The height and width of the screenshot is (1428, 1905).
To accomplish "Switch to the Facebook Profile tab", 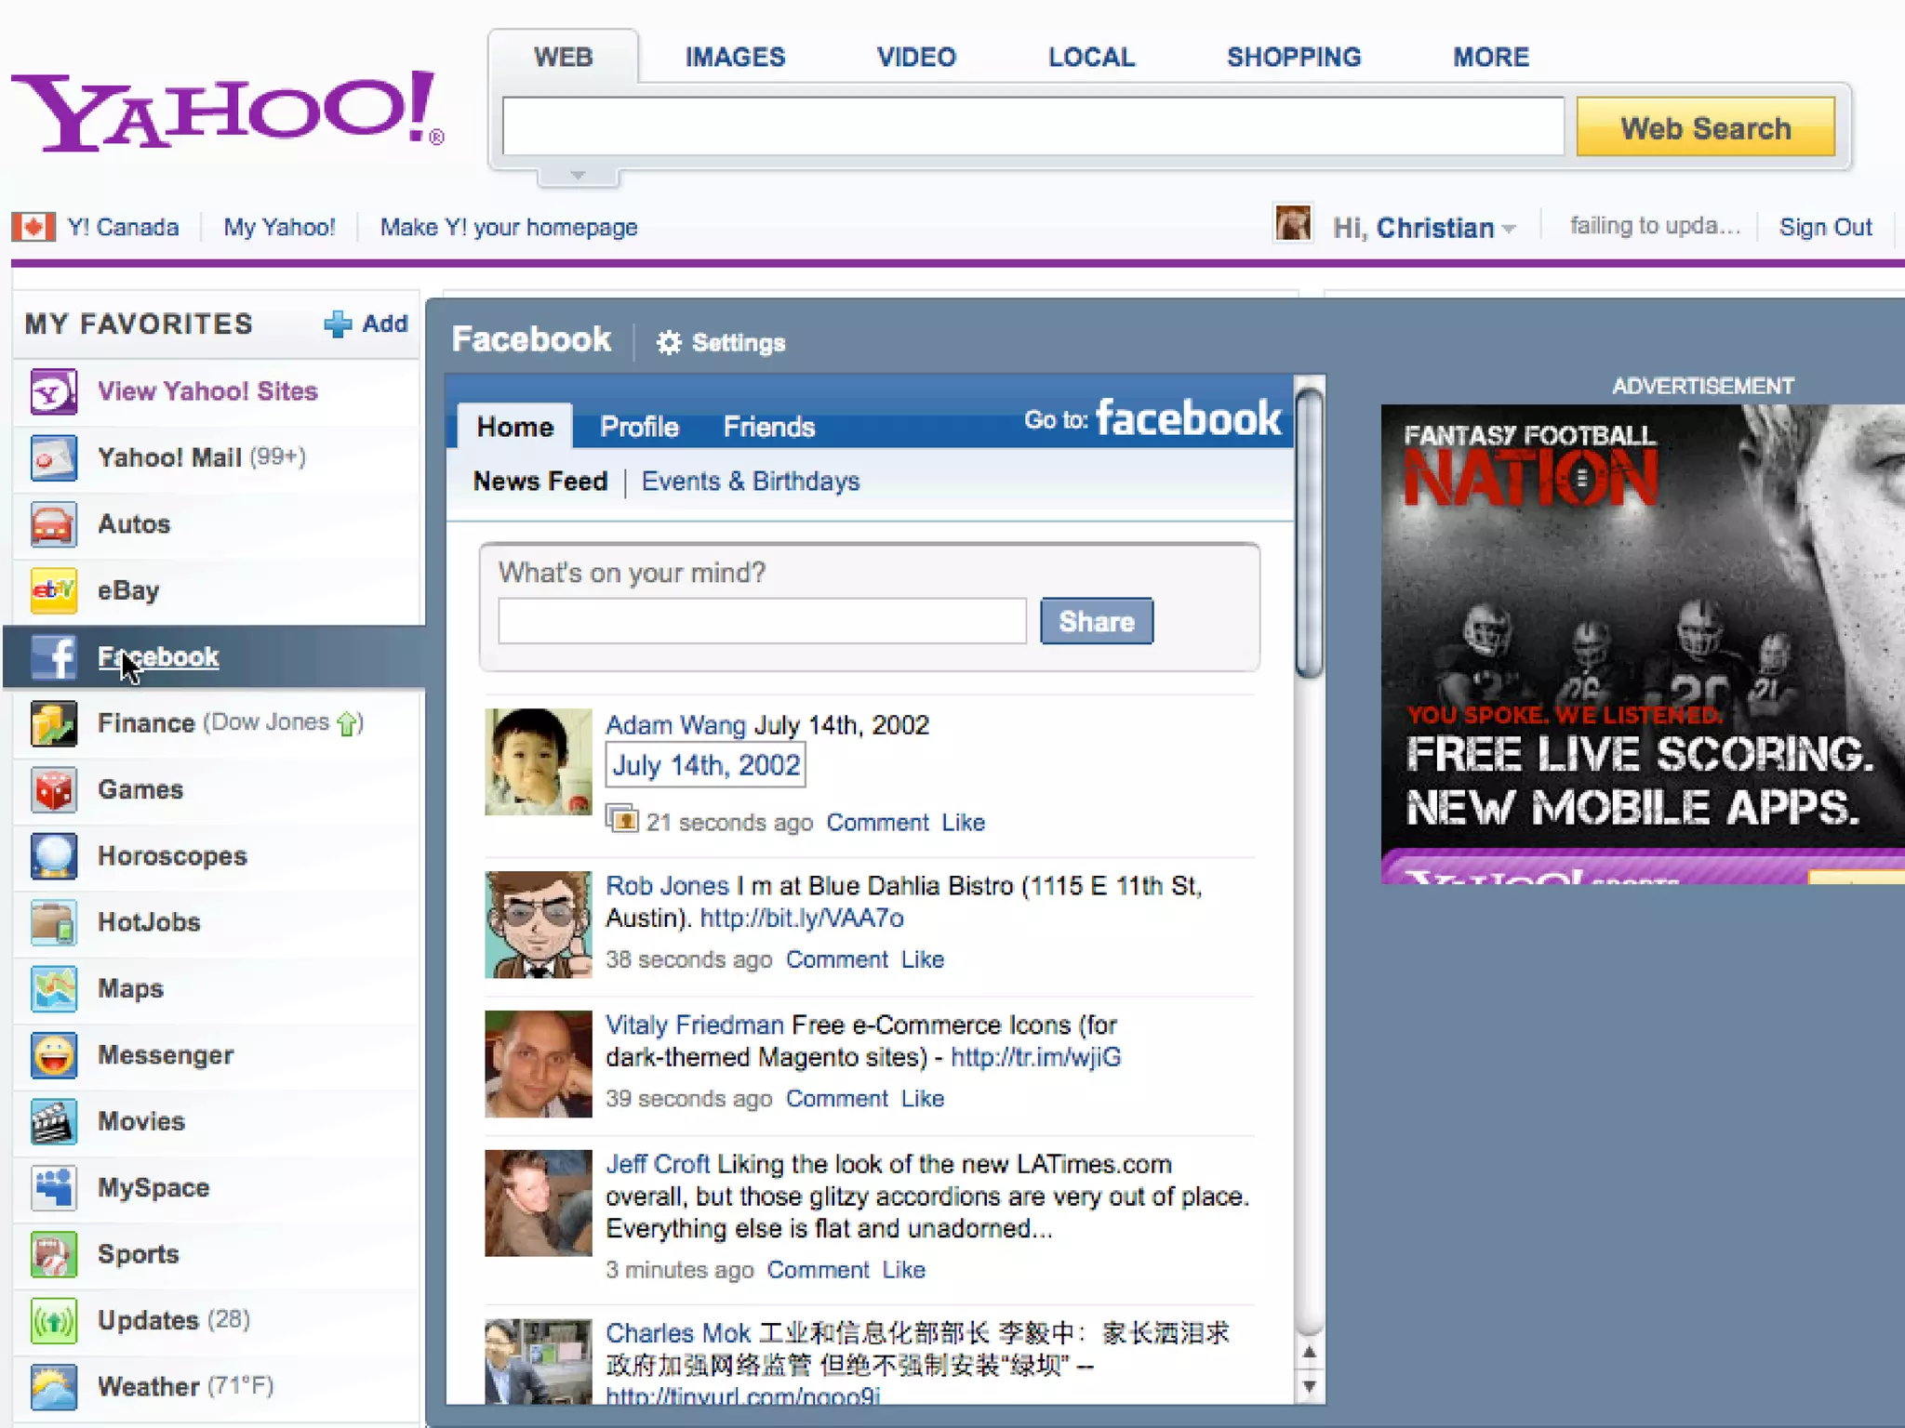I will (639, 427).
